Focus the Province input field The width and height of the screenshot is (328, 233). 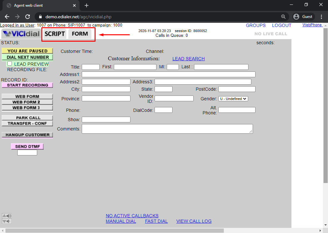(106, 98)
